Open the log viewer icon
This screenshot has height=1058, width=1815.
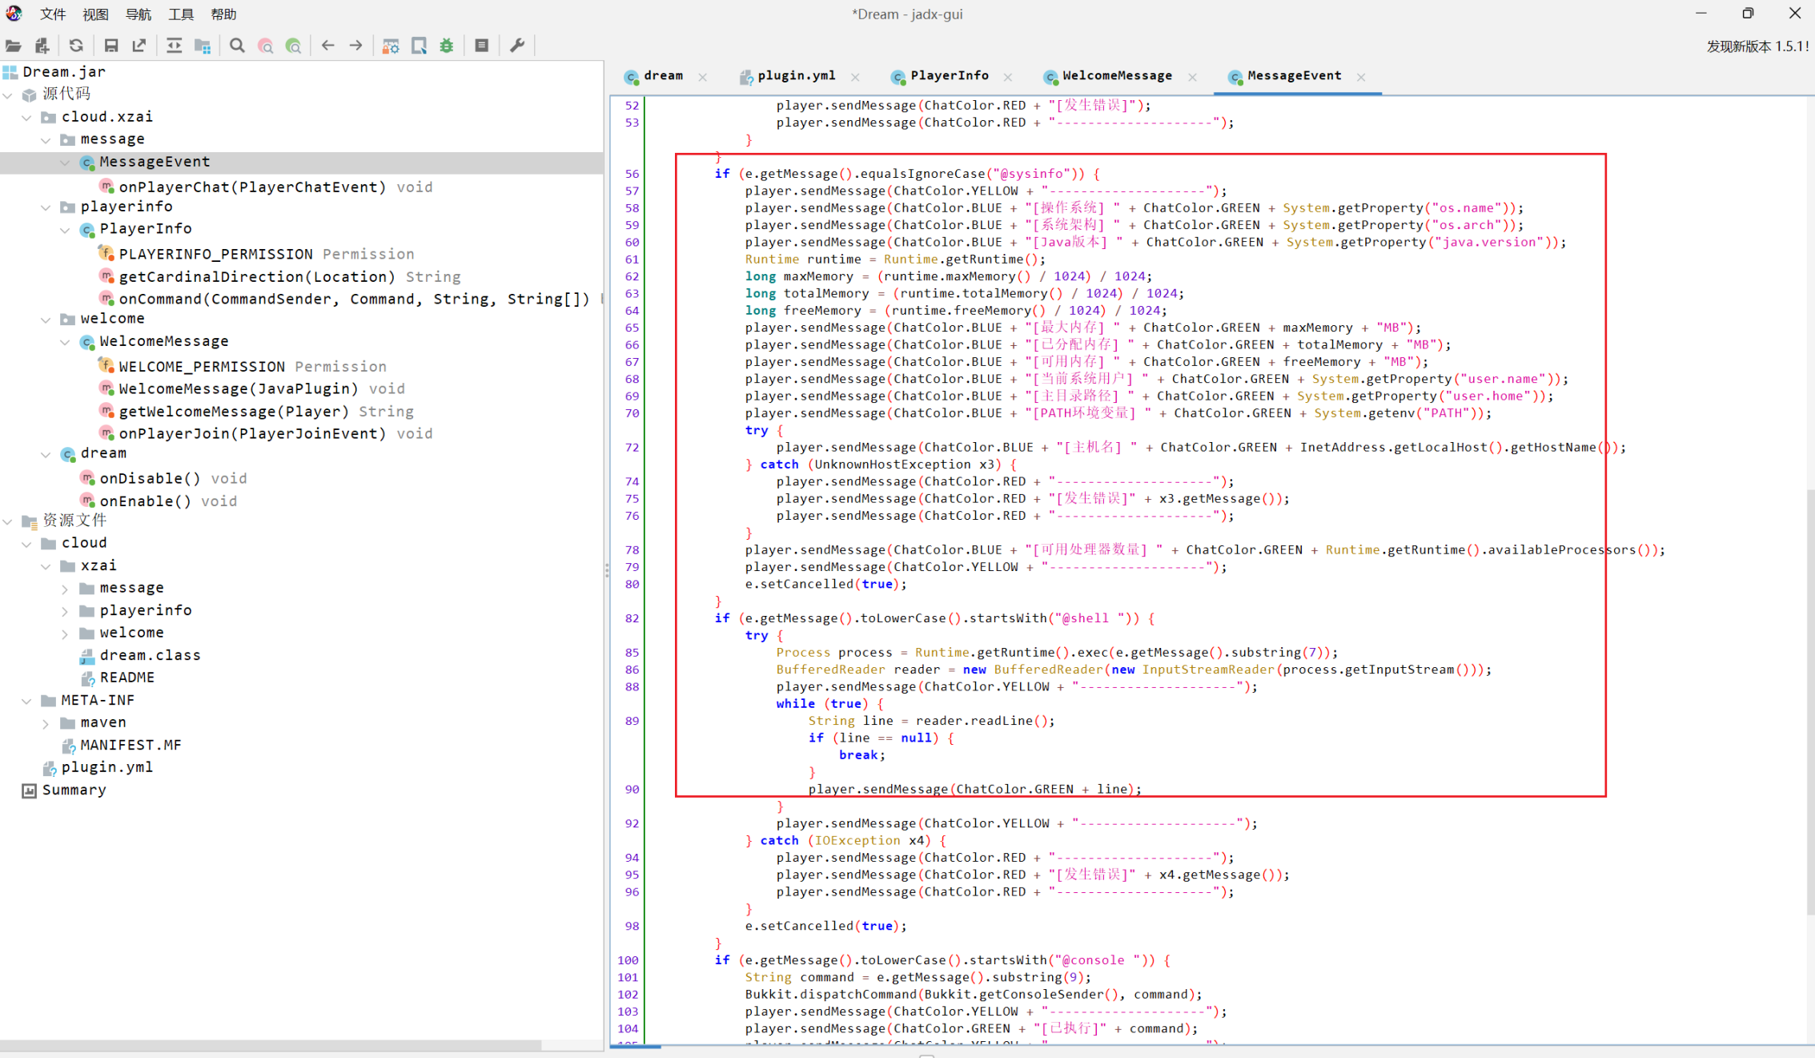pyautogui.click(x=481, y=46)
